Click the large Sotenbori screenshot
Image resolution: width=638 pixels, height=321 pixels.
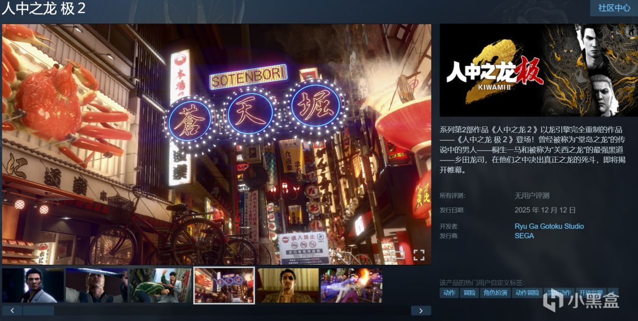click(x=217, y=144)
